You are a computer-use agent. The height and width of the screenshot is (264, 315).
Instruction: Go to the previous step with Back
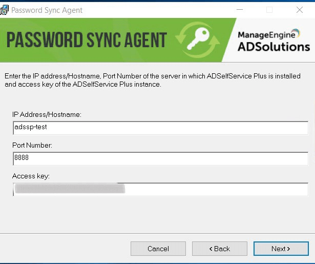coord(220,249)
